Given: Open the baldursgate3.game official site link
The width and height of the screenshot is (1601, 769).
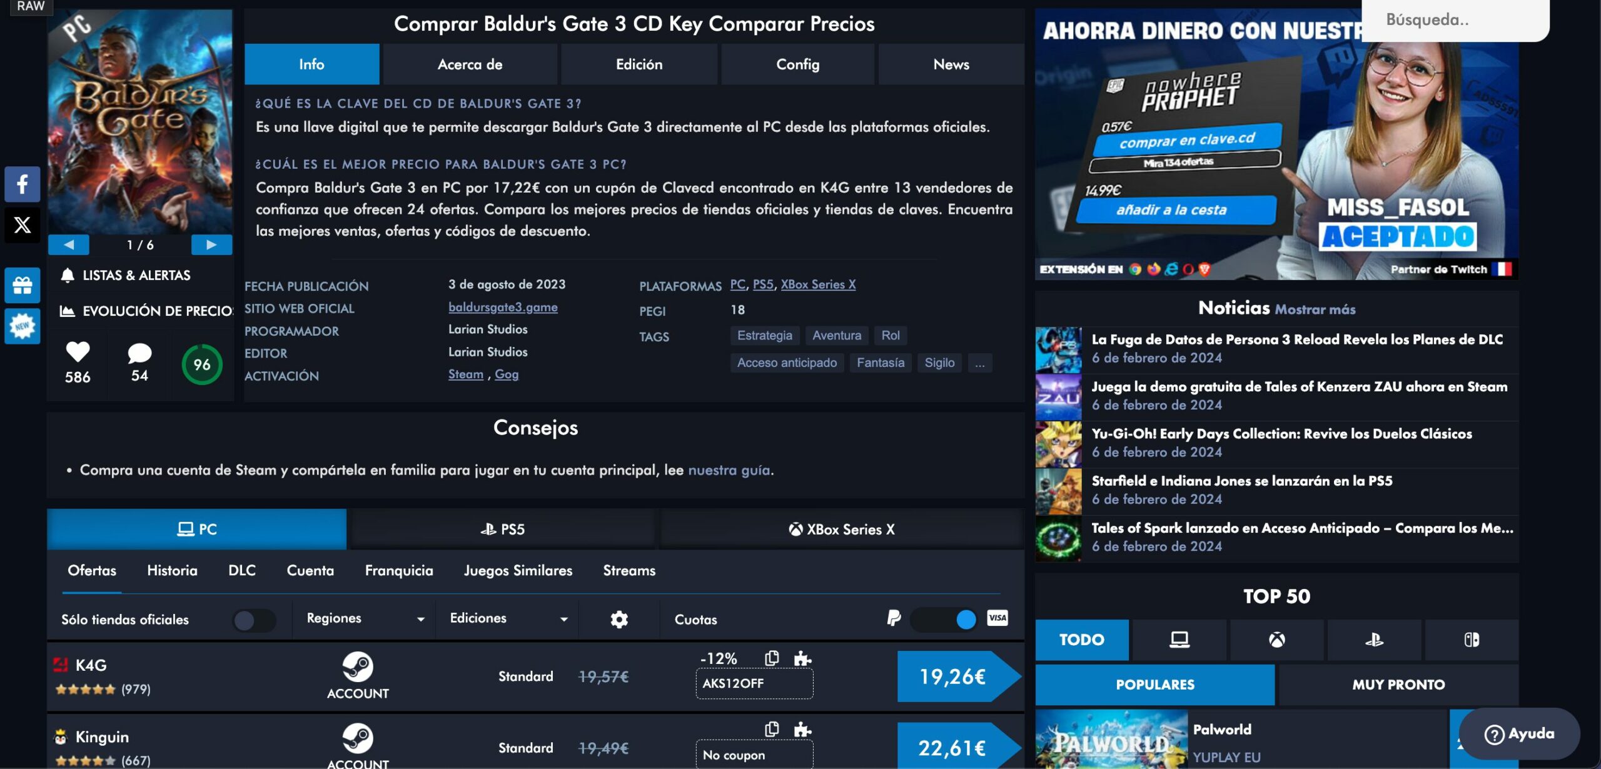Looking at the screenshot, I should [503, 307].
